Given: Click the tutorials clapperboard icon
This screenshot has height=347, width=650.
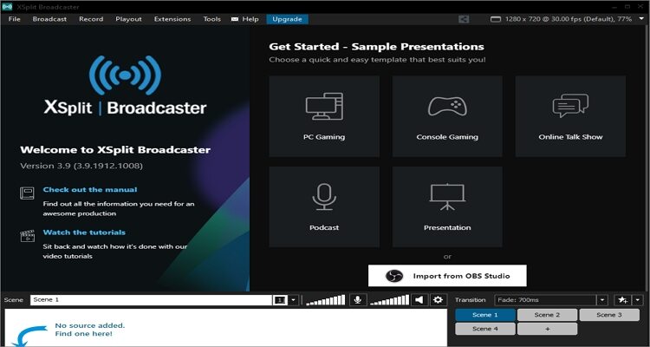Looking at the screenshot, I should click(27, 236).
